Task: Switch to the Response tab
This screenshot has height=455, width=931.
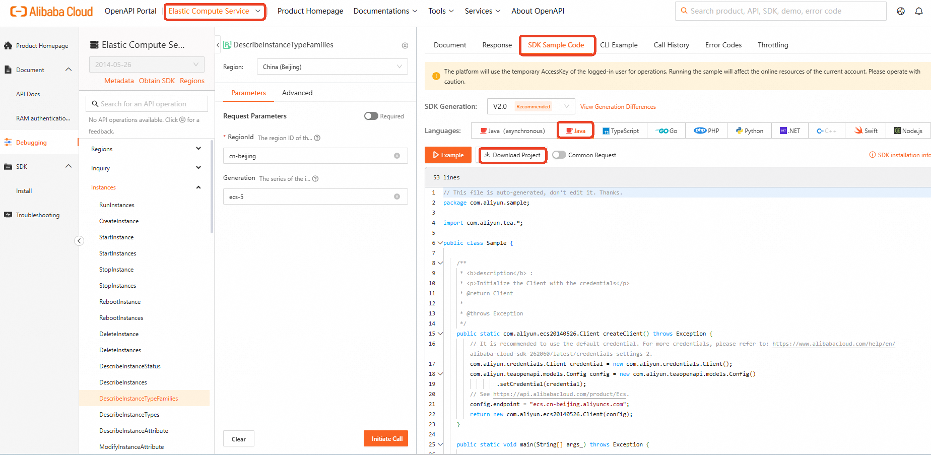Action: tap(497, 45)
